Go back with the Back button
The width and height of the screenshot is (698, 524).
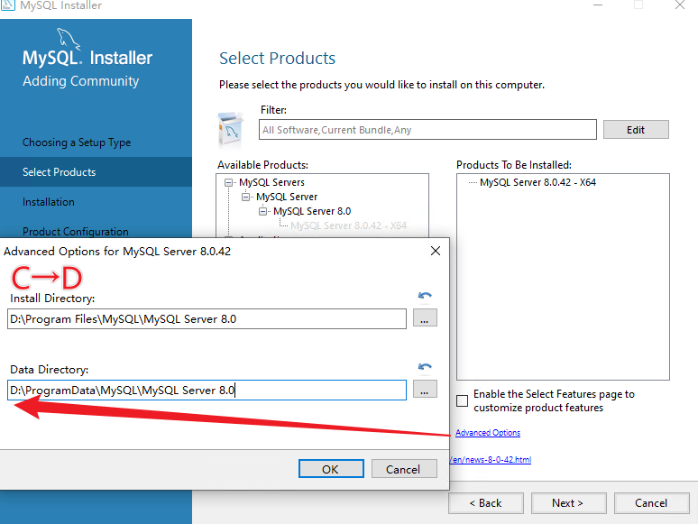(x=486, y=503)
